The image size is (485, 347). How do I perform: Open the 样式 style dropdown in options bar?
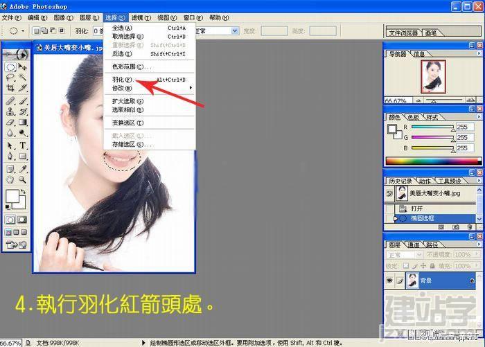pos(235,30)
